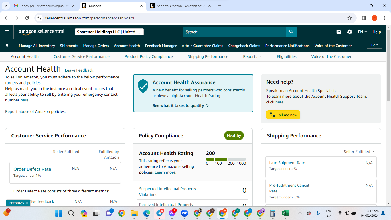Expand the Reports dropdown menu
This screenshot has width=391, height=220.
tap(253, 56)
